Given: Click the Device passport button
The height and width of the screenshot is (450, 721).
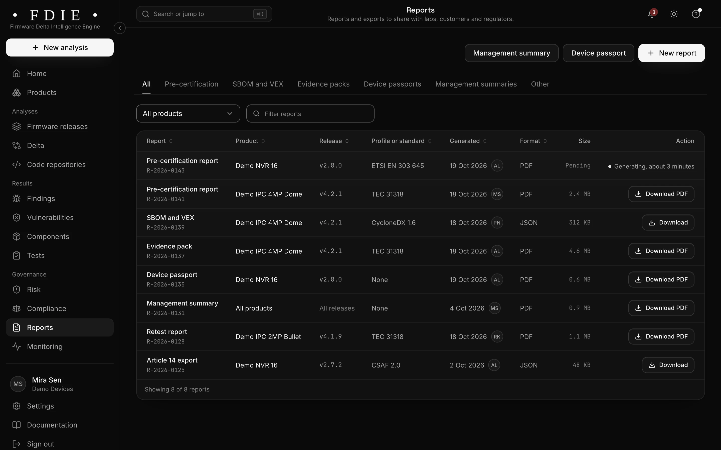Looking at the screenshot, I should 598,53.
